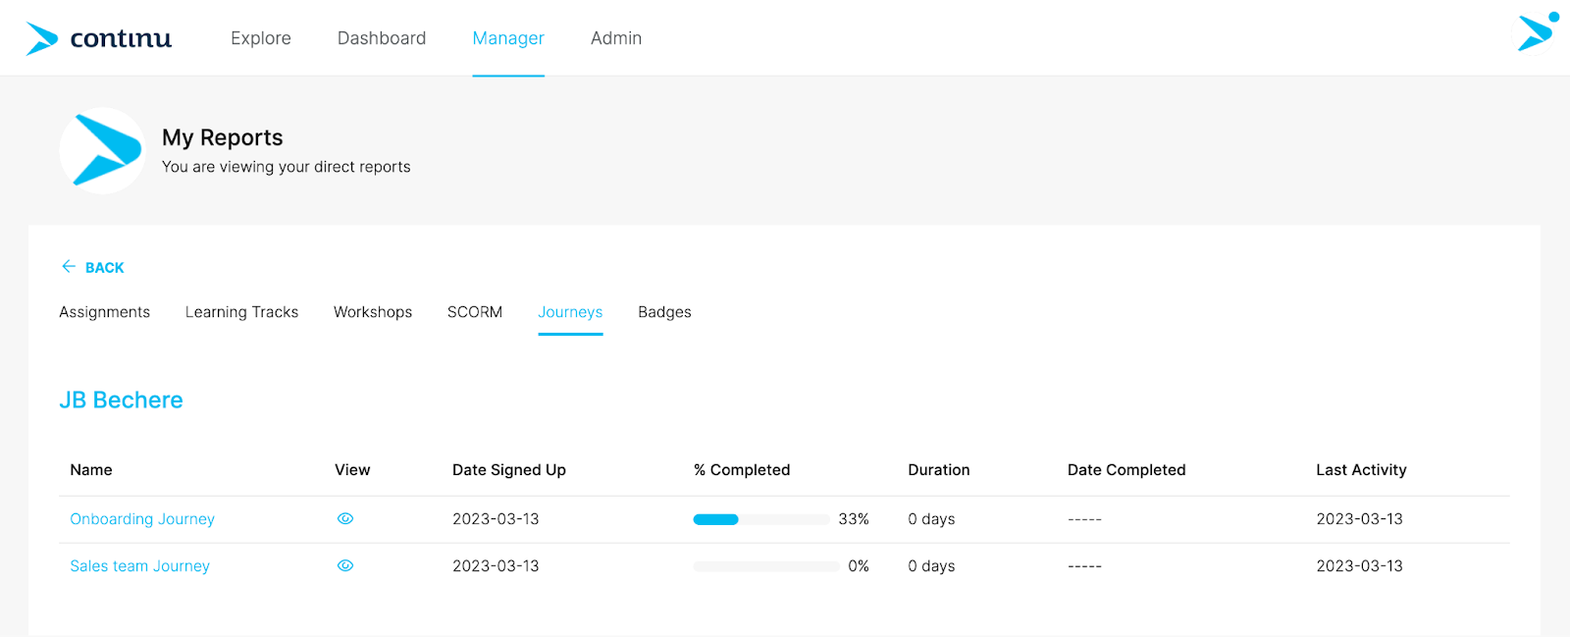Select the Manager navigation item
Viewport: 1570px width, 637px height.
click(508, 38)
